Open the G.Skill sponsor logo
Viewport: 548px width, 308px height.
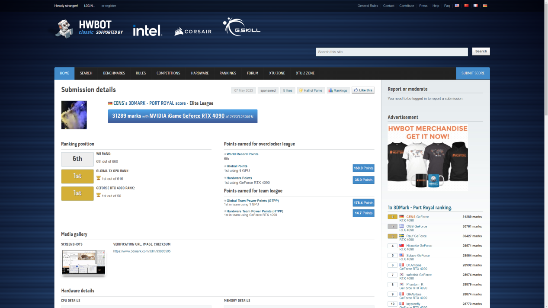coord(241,27)
